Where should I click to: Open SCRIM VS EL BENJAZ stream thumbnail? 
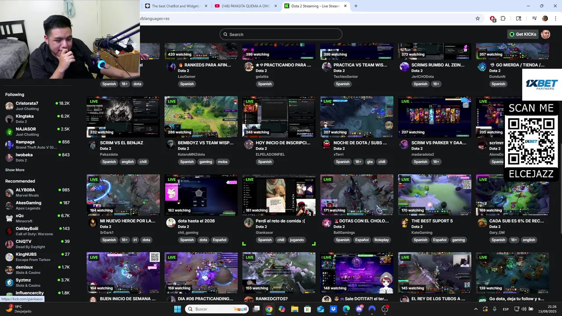click(123, 117)
